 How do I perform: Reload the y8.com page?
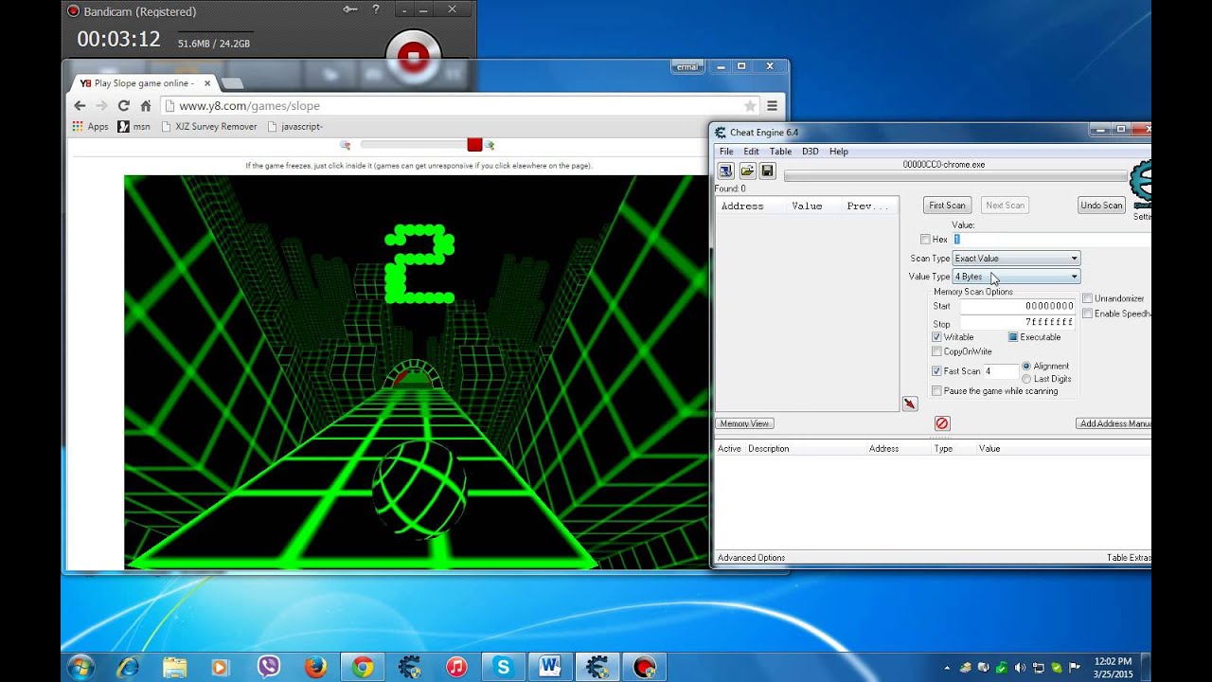123,106
